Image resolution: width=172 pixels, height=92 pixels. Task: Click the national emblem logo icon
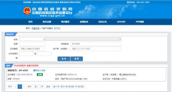[27, 11]
